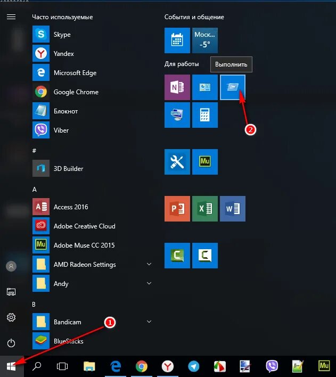Viewport: 336px width, 377px height.
Task: Open the Moscow weather tile
Action: 205,40
